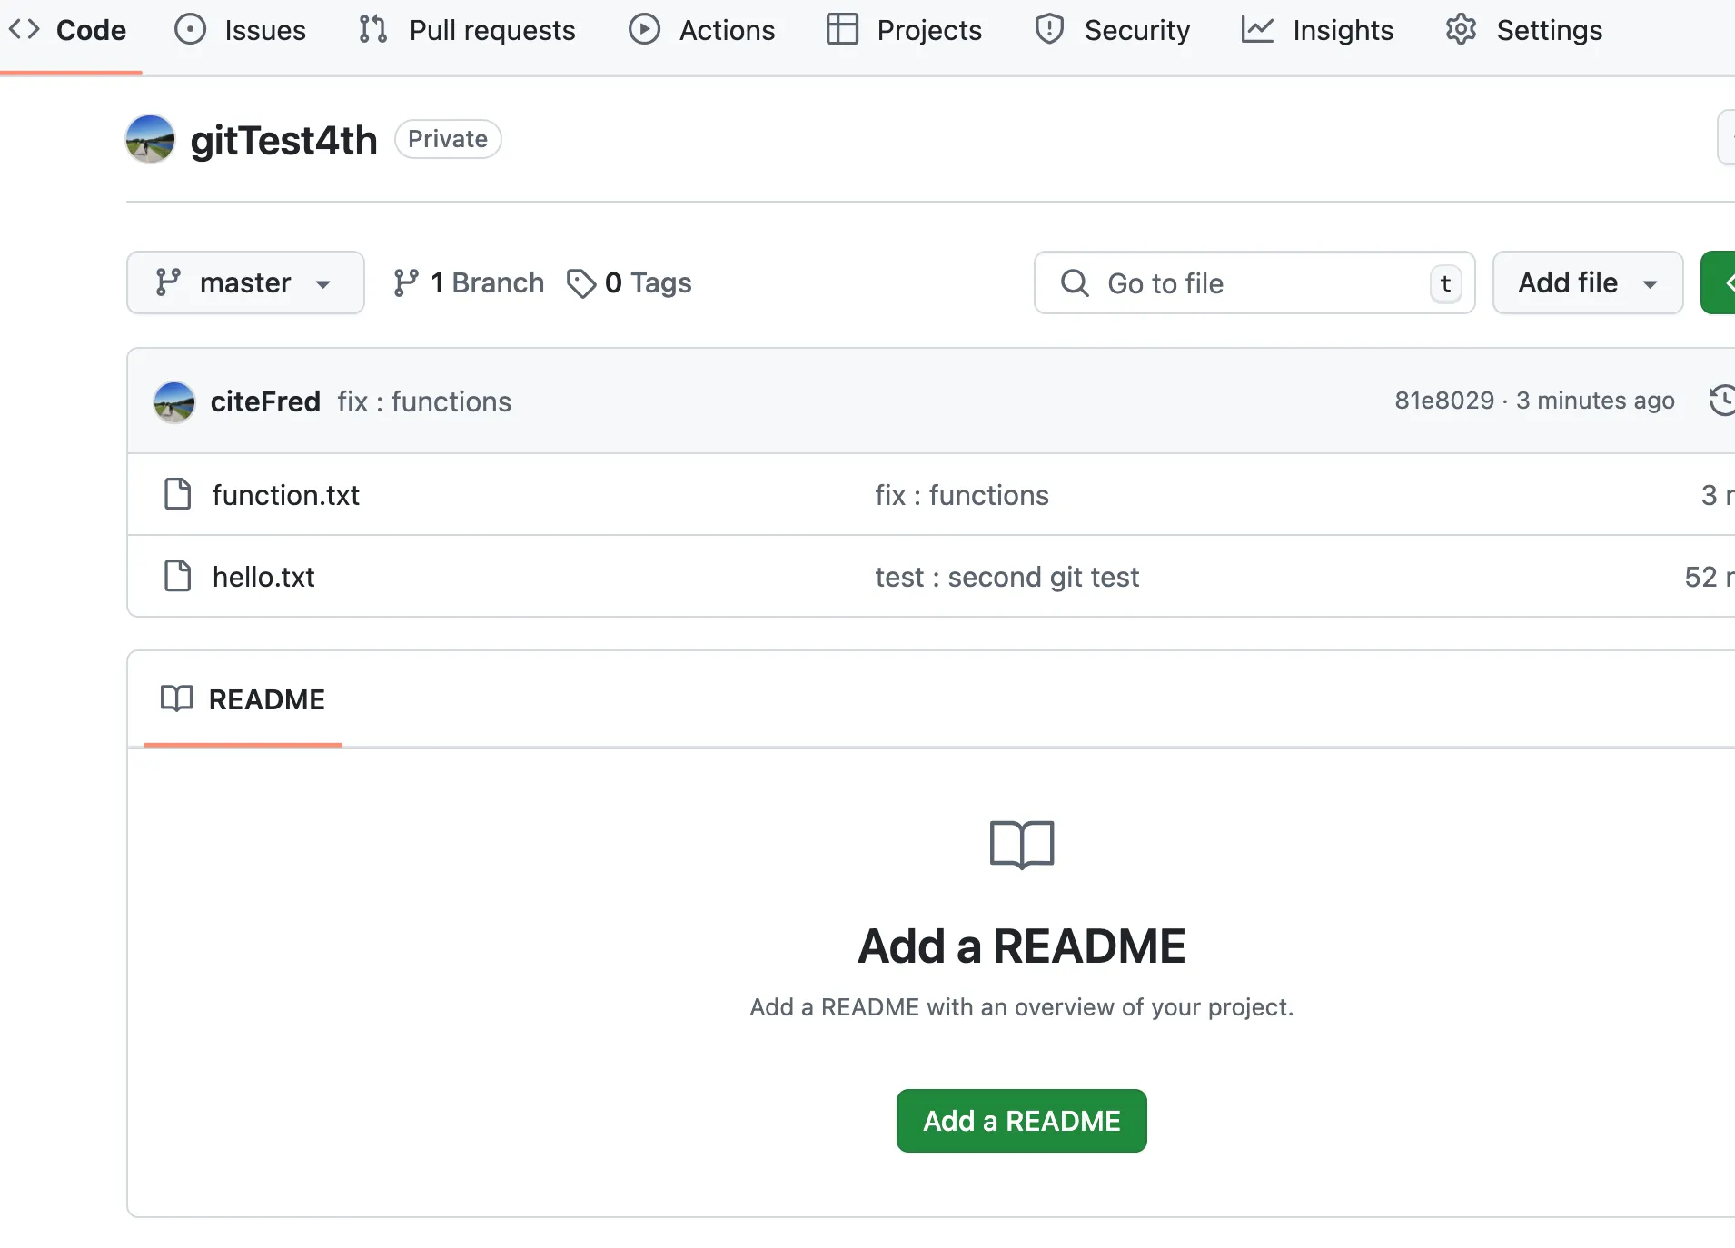The height and width of the screenshot is (1248, 1735).
Task: Open the repository Settings tab
Action: point(1524,30)
